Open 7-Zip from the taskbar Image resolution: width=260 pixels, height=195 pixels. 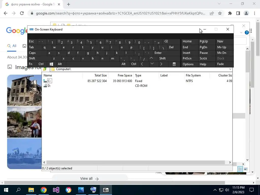(106, 190)
